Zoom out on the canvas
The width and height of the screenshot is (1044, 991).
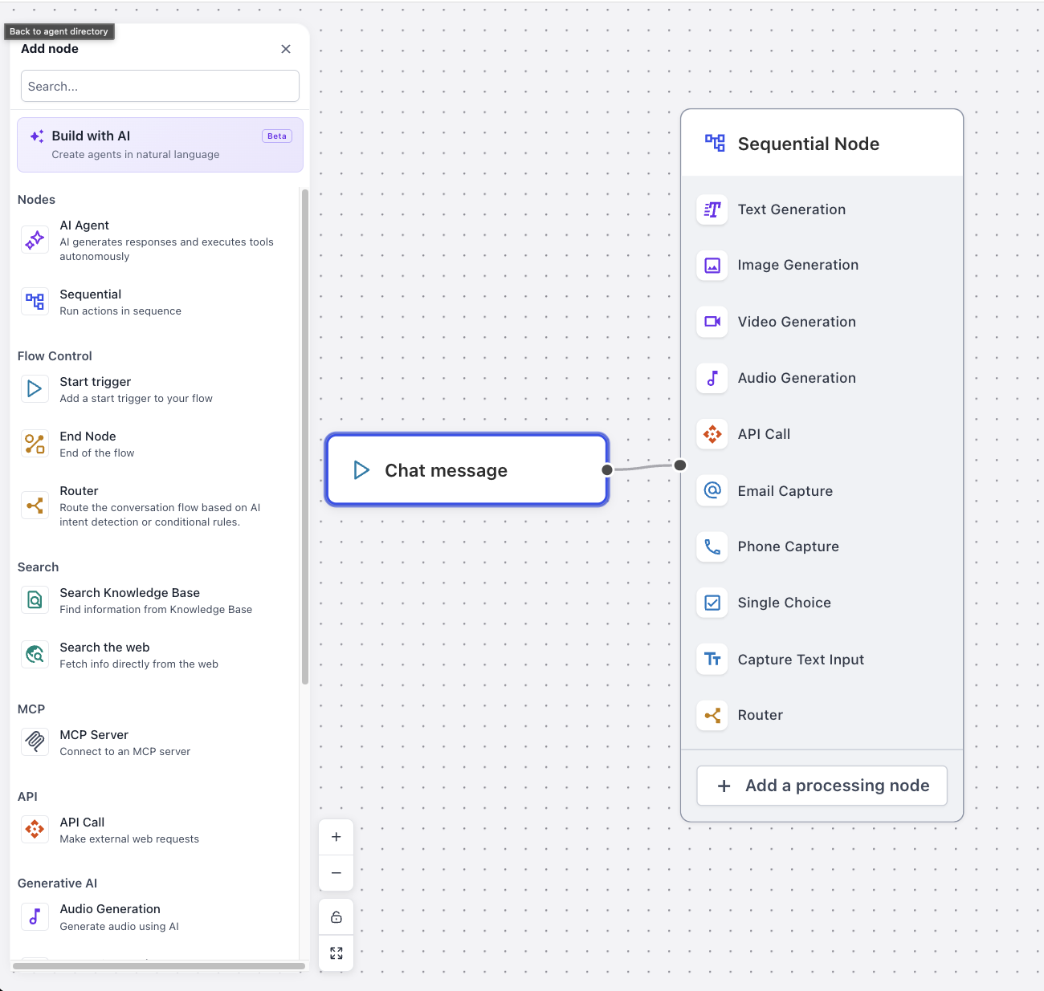tap(336, 873)
